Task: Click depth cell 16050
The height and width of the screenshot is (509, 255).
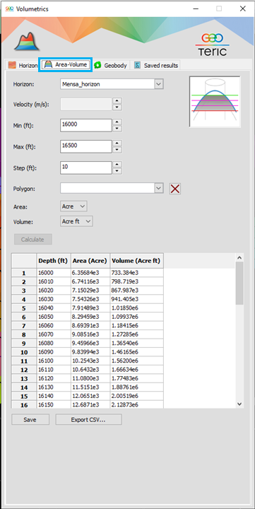Action: pos(54,317)
